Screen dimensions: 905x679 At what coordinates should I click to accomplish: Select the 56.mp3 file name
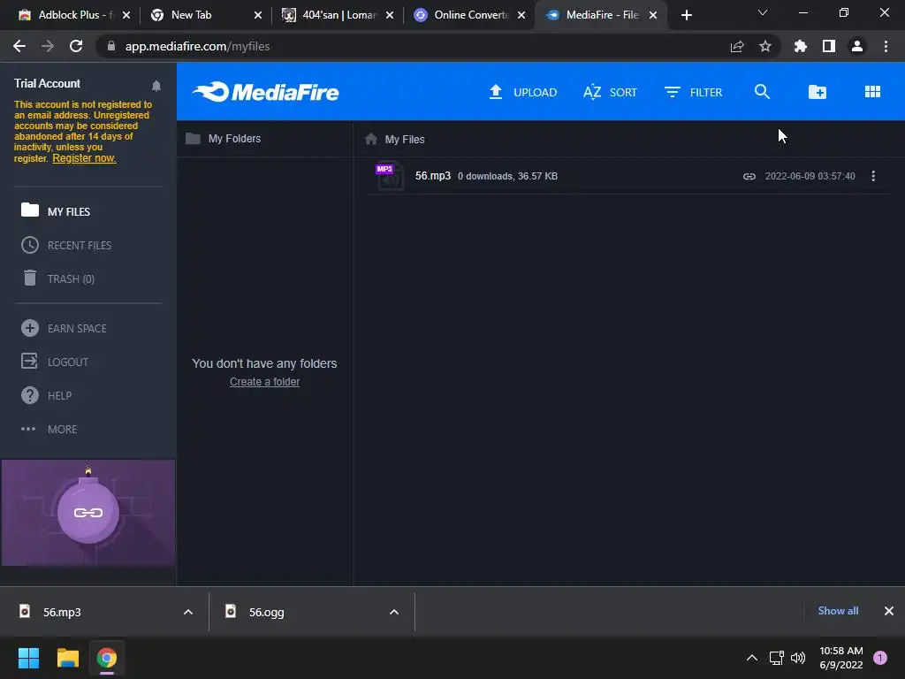click(x=433, y=176)
